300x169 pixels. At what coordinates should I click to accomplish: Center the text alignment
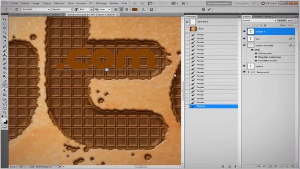click(121, 9)
